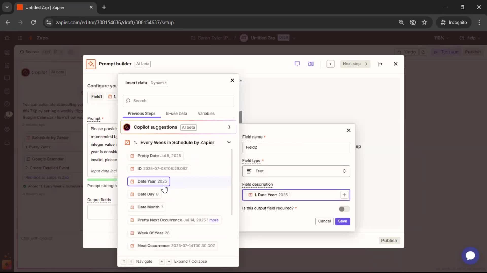Select the Date Year 2025 data pill

(149, 181)
